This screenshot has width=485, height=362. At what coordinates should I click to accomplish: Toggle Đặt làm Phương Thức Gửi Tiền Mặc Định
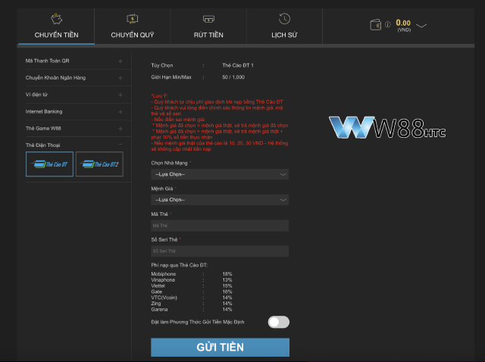coord(279,322)
